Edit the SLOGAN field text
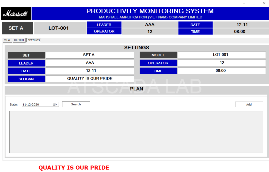The width and height of the screenshot is (269, 172). pos(90,79)
